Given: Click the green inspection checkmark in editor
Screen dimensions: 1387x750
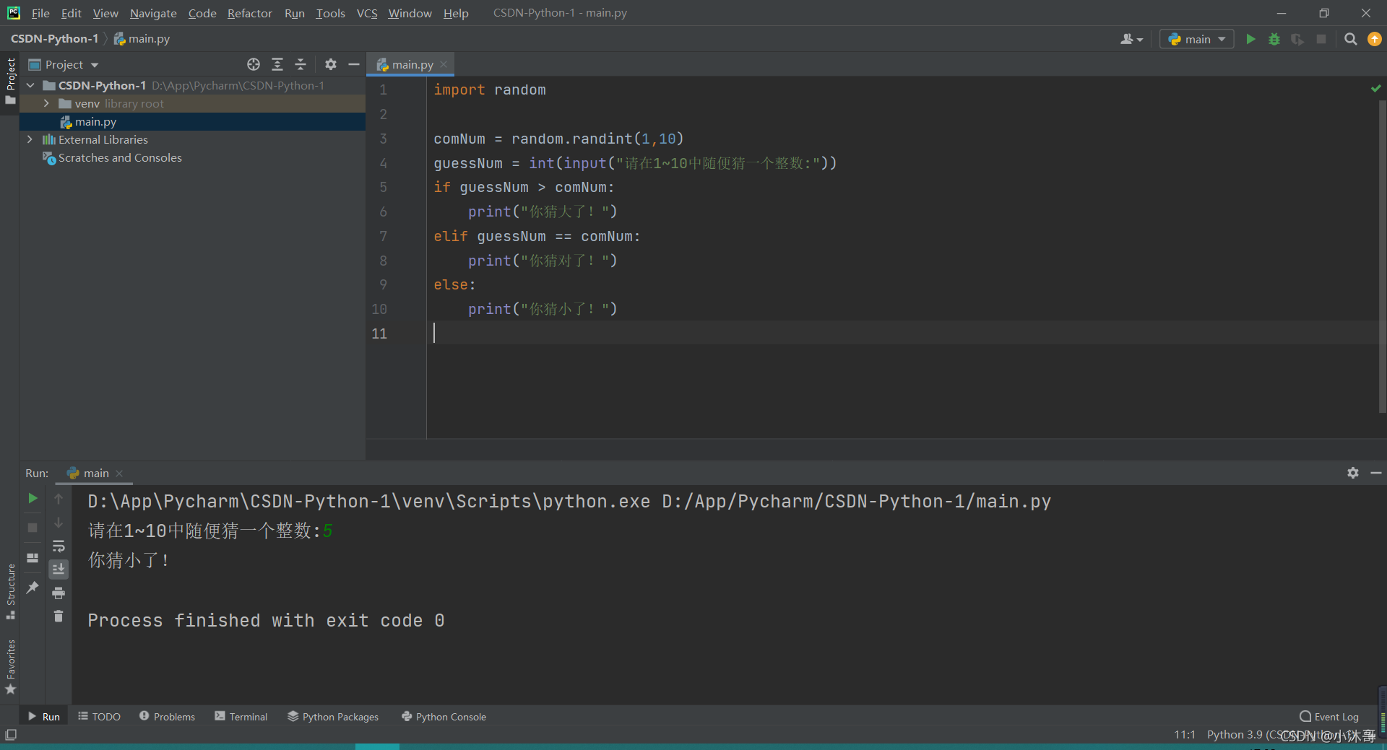Looking at the screenshot, I should (x=1375, y=89).
